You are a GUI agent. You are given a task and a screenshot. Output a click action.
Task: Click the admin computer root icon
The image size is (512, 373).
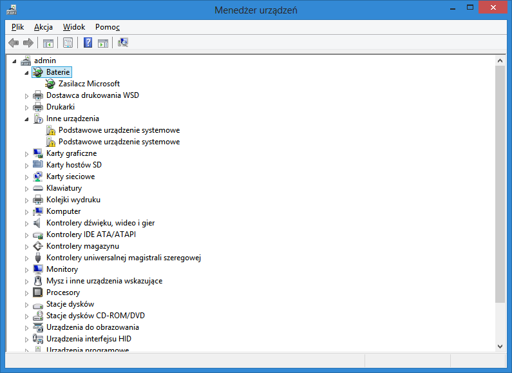[x=26, y=61]
